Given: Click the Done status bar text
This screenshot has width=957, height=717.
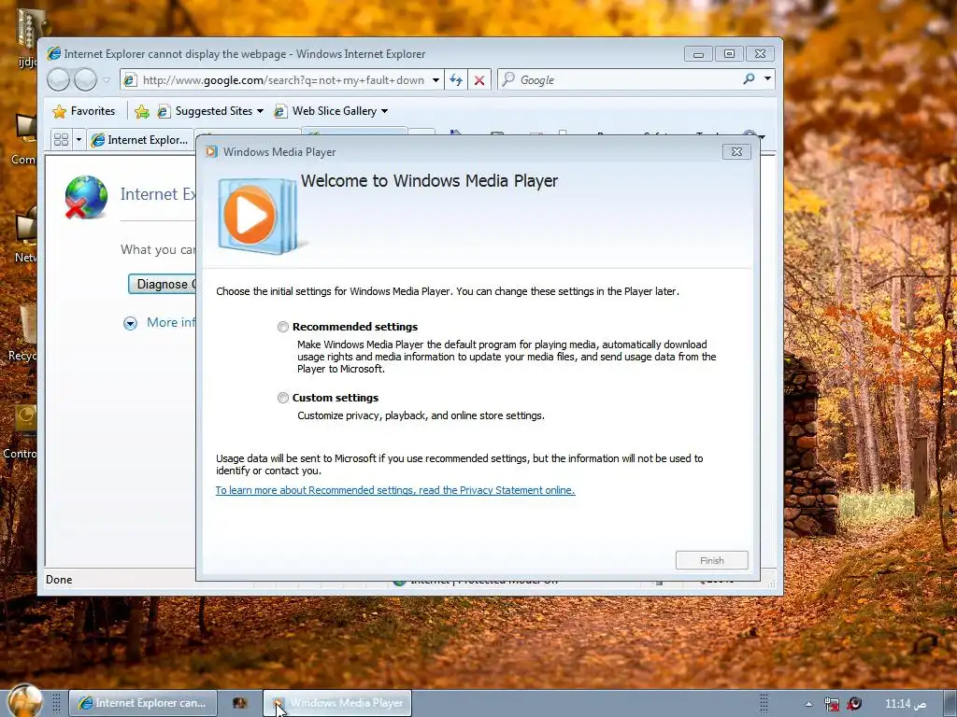Looking at the screenshot, I should click(59, 580).
